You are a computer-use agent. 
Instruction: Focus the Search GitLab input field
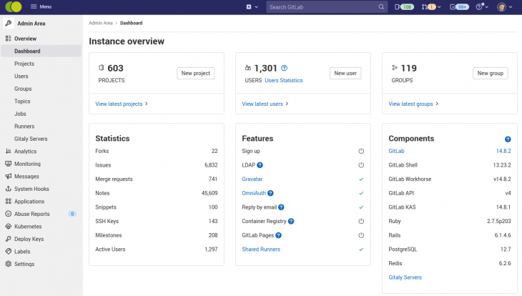click(x=322, y=6)
